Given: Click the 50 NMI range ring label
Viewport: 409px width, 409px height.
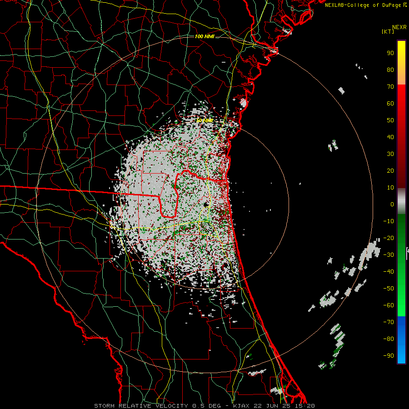Looking at the screenshot, I should point(204,120).
